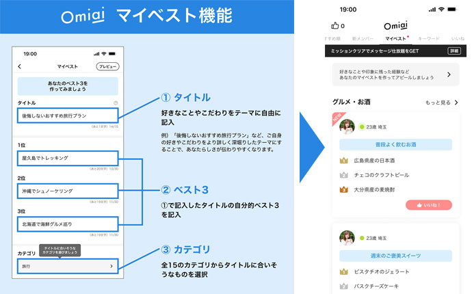Tap the bronze crown beside 大分県産の麦焼酎
Viewport: 472px width, 294px height.
coord(344,189)
